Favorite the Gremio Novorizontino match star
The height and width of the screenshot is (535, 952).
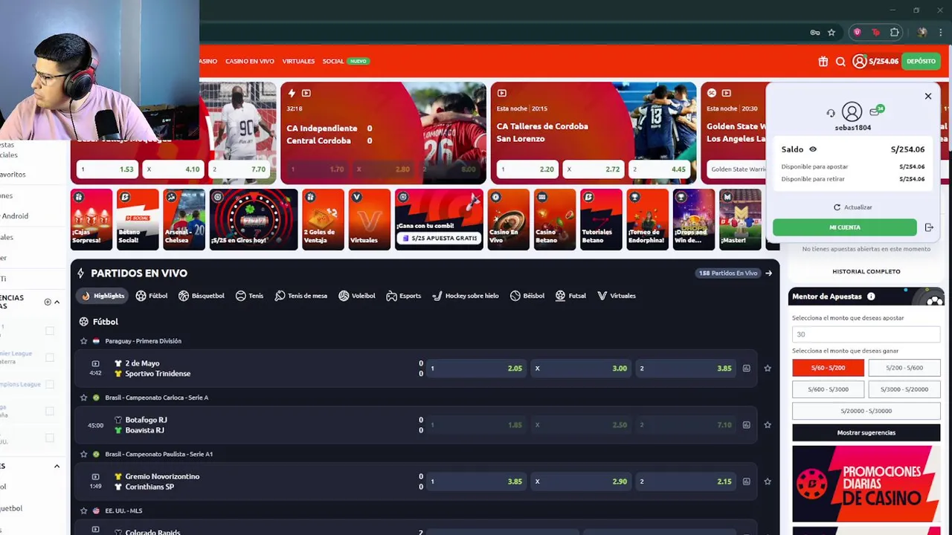pos(768,481)
